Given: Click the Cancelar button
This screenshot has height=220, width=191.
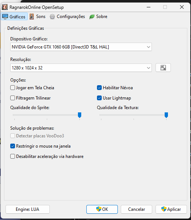Looking at the screenshot, I should tap(136, 209).
